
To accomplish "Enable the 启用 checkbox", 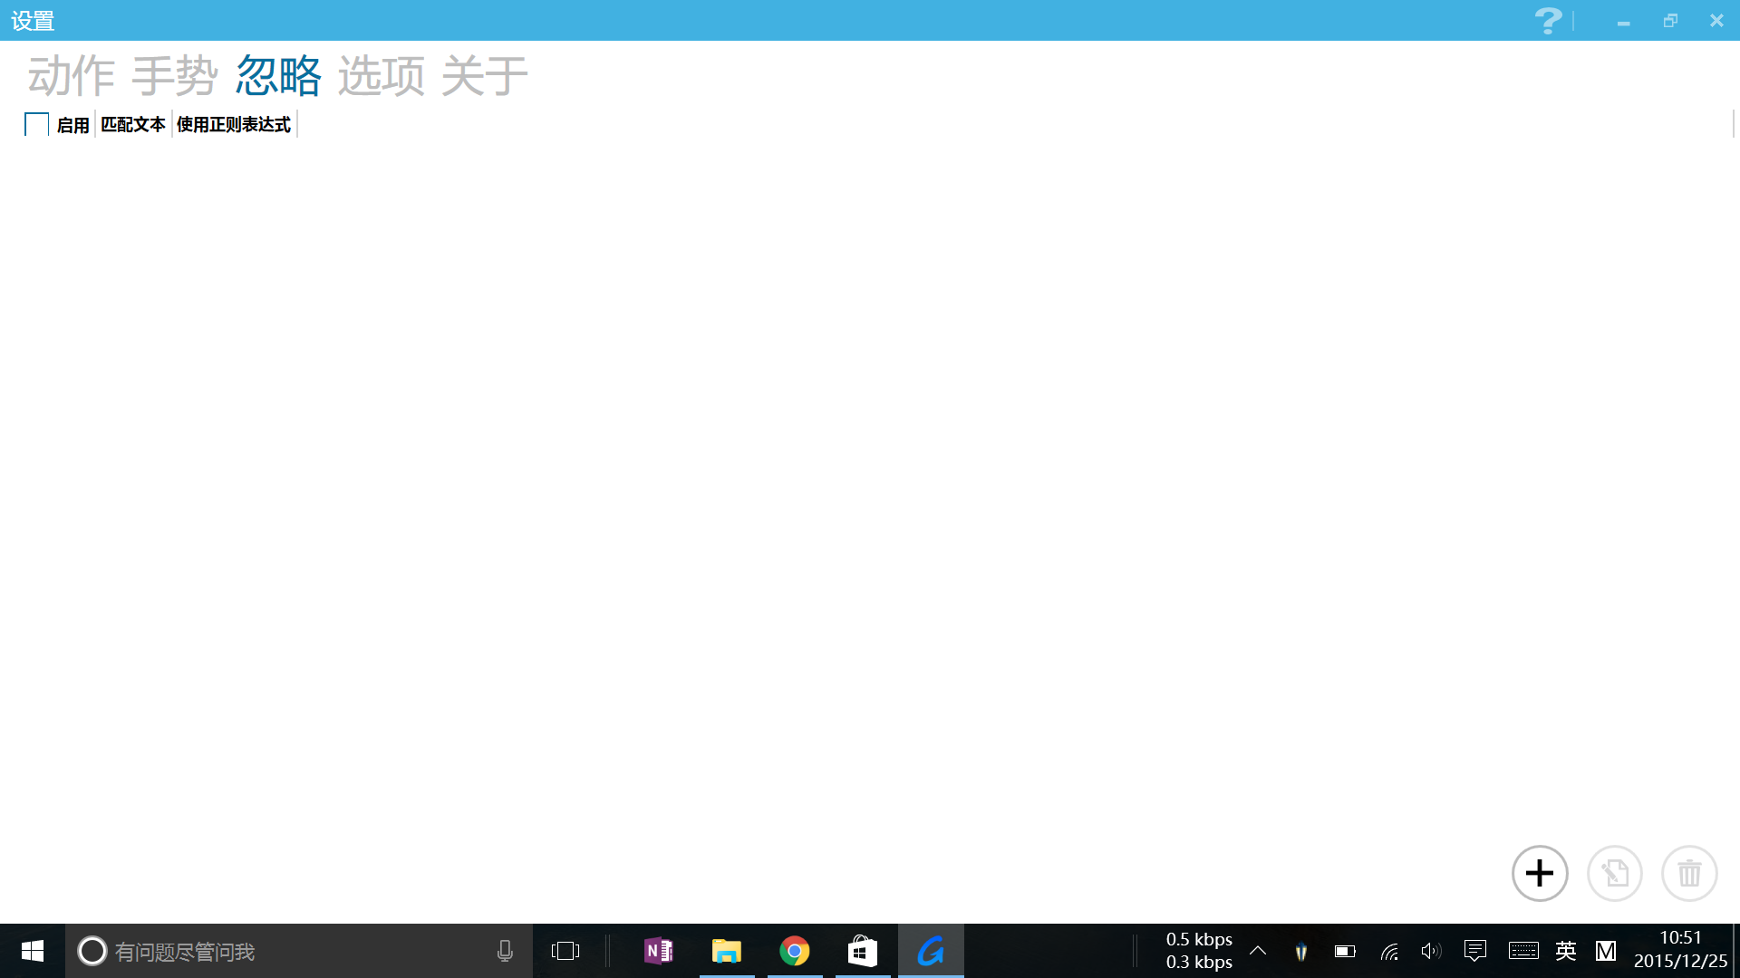I will (35, 123).
